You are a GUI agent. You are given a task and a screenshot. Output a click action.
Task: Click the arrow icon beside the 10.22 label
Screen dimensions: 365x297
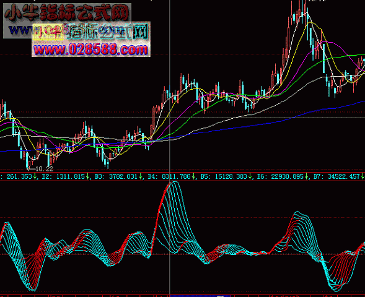pyautogui.click(x=31, y=169)
